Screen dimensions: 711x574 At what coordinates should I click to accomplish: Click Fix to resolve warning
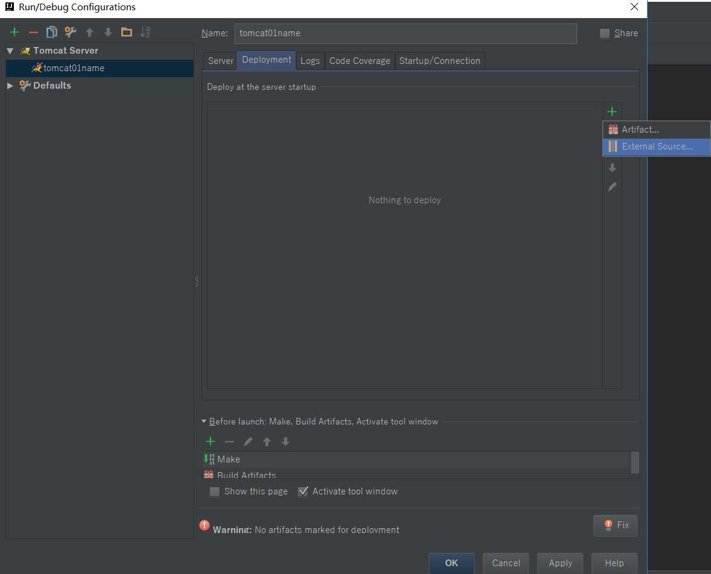tap(615, 525)
